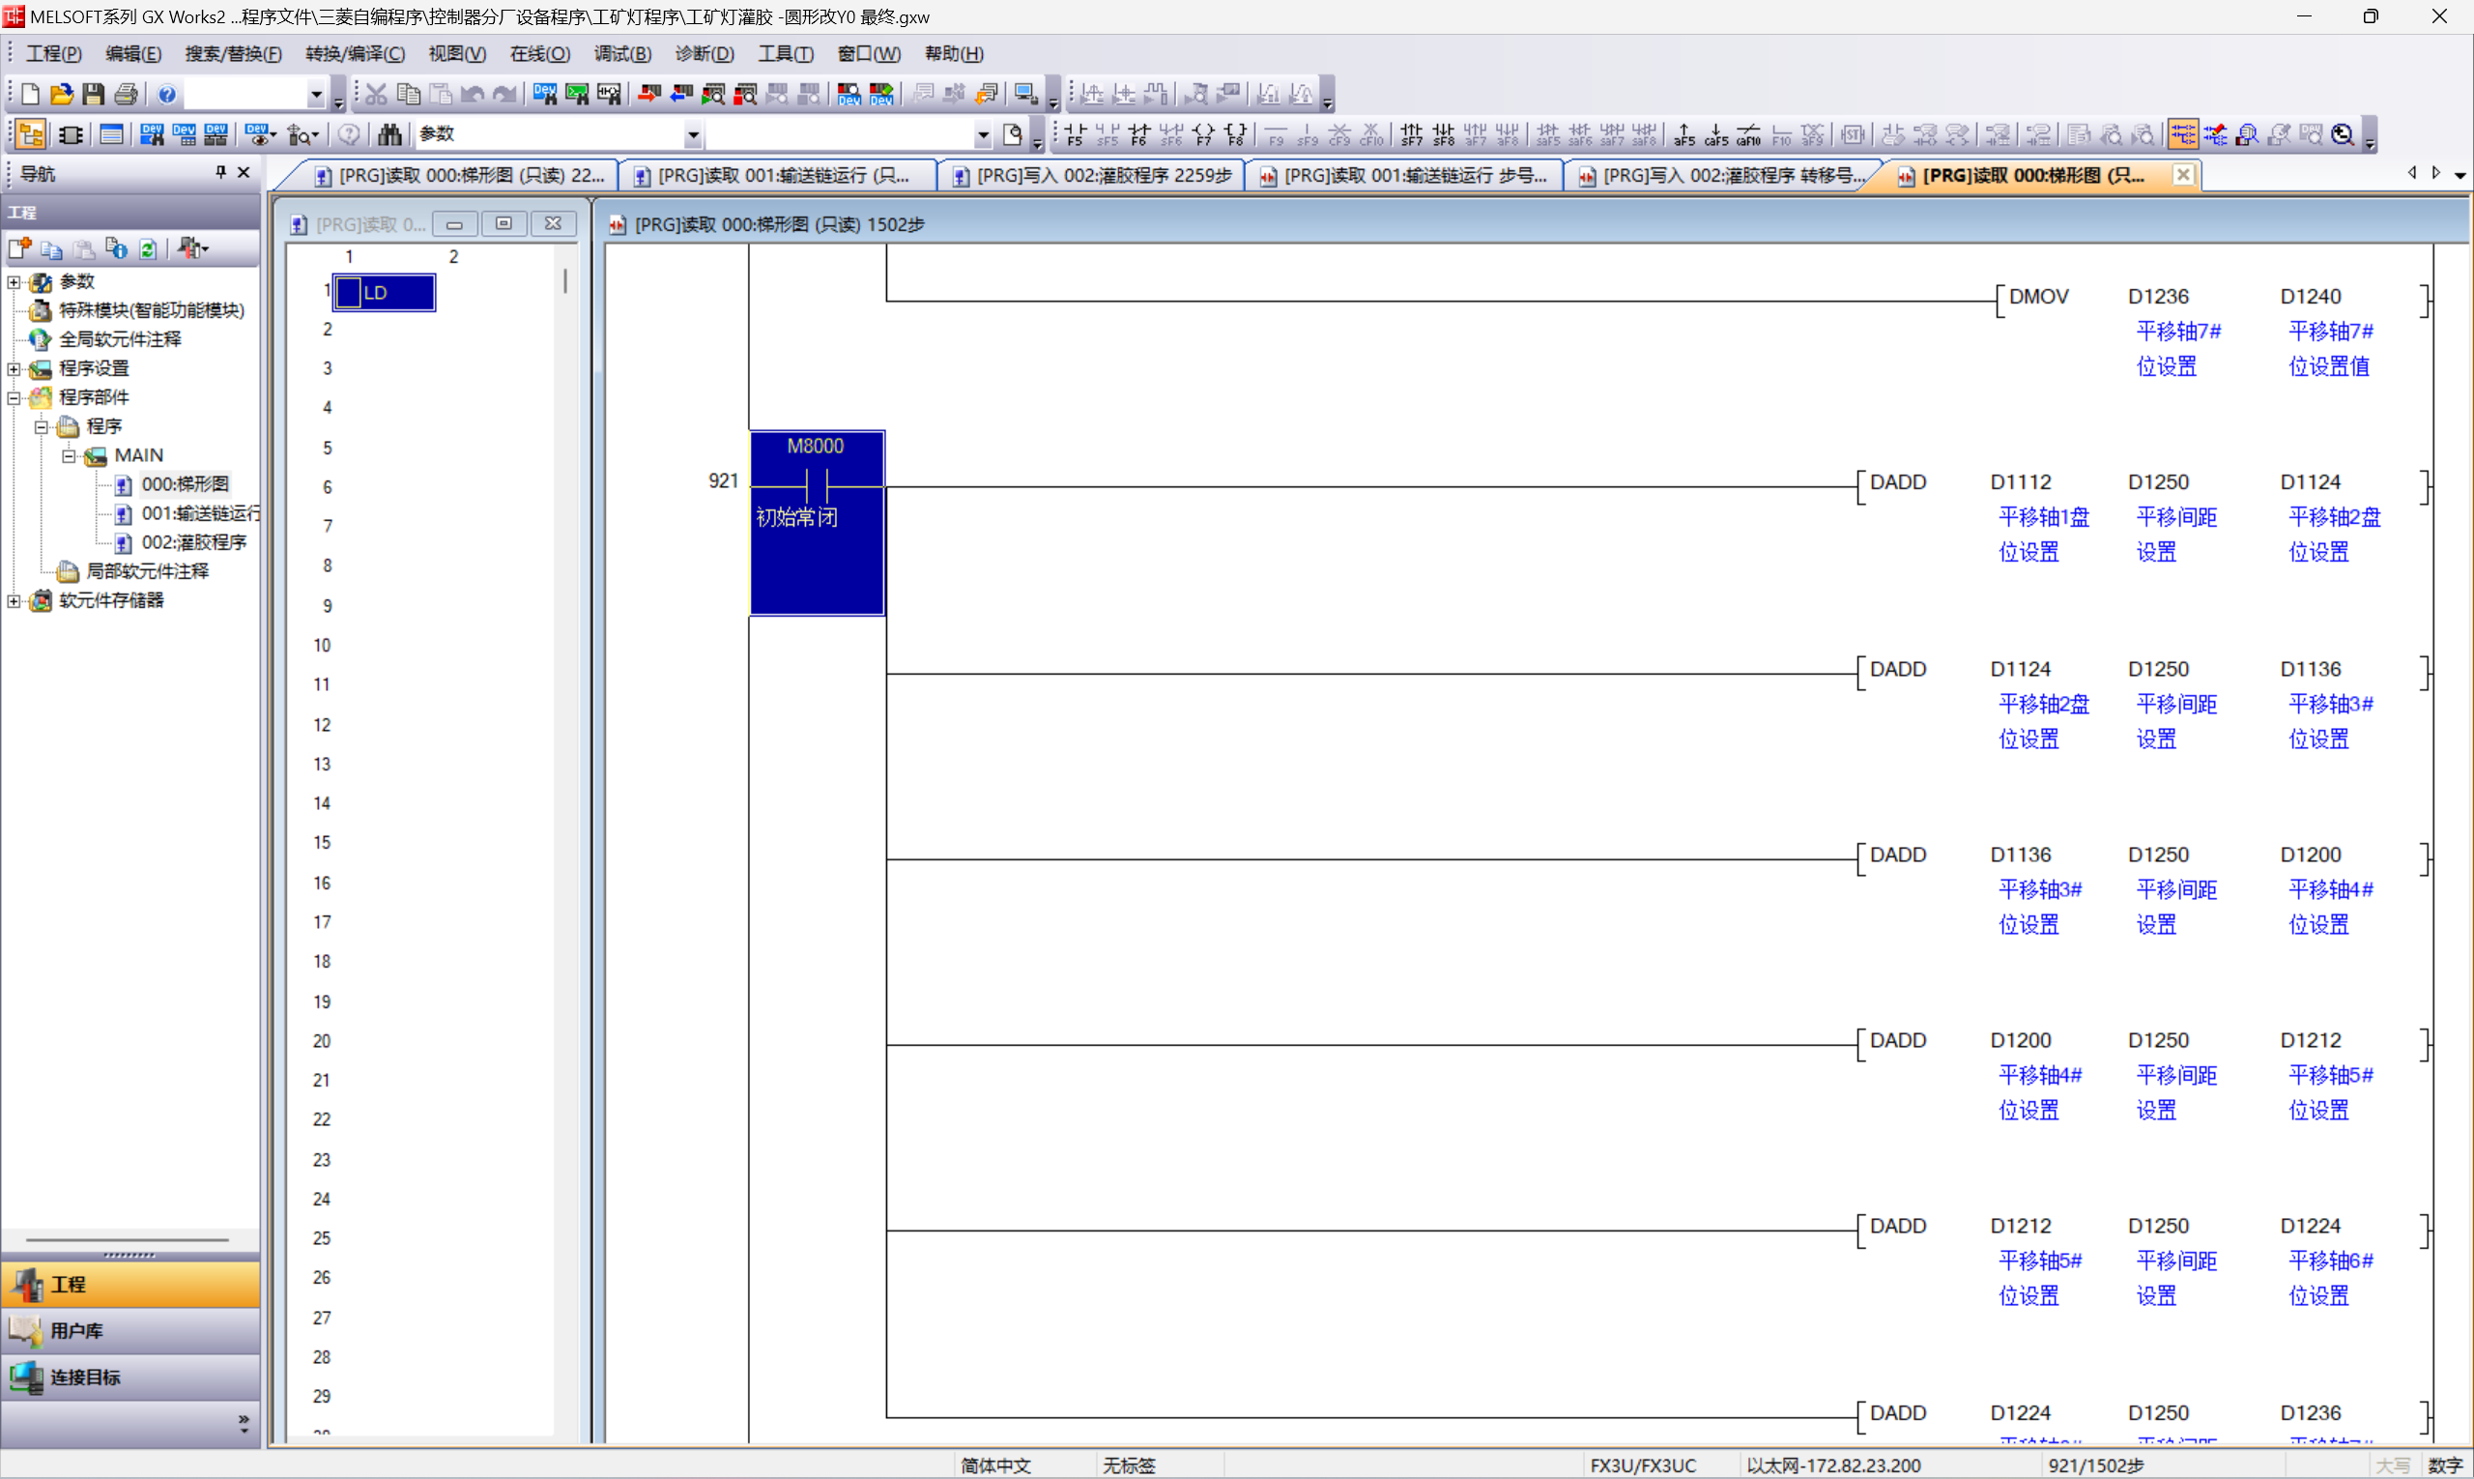The height and width of the screenshot is (1479, 2474).
Task: Pin the navigation panel
Action: coord(220,172)
